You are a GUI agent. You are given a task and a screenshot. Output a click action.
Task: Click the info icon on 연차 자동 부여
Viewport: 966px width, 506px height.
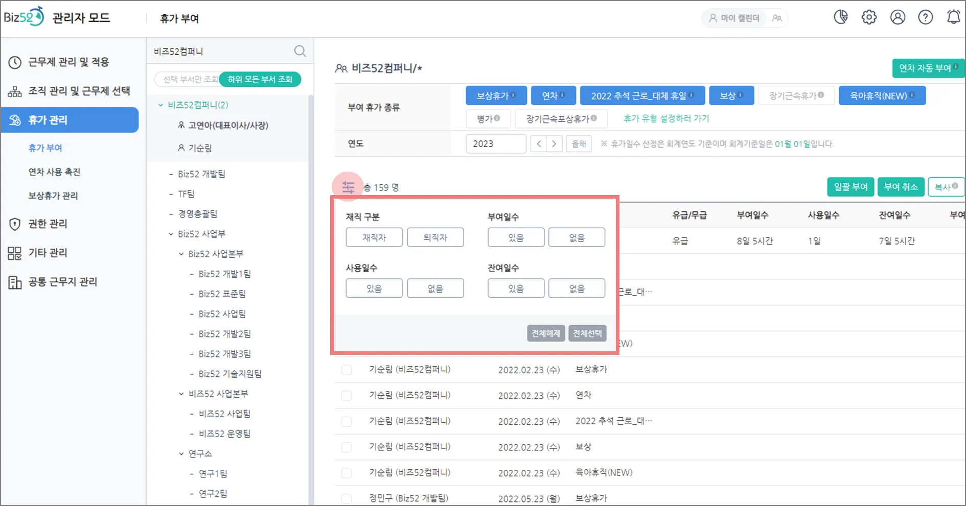956,66
